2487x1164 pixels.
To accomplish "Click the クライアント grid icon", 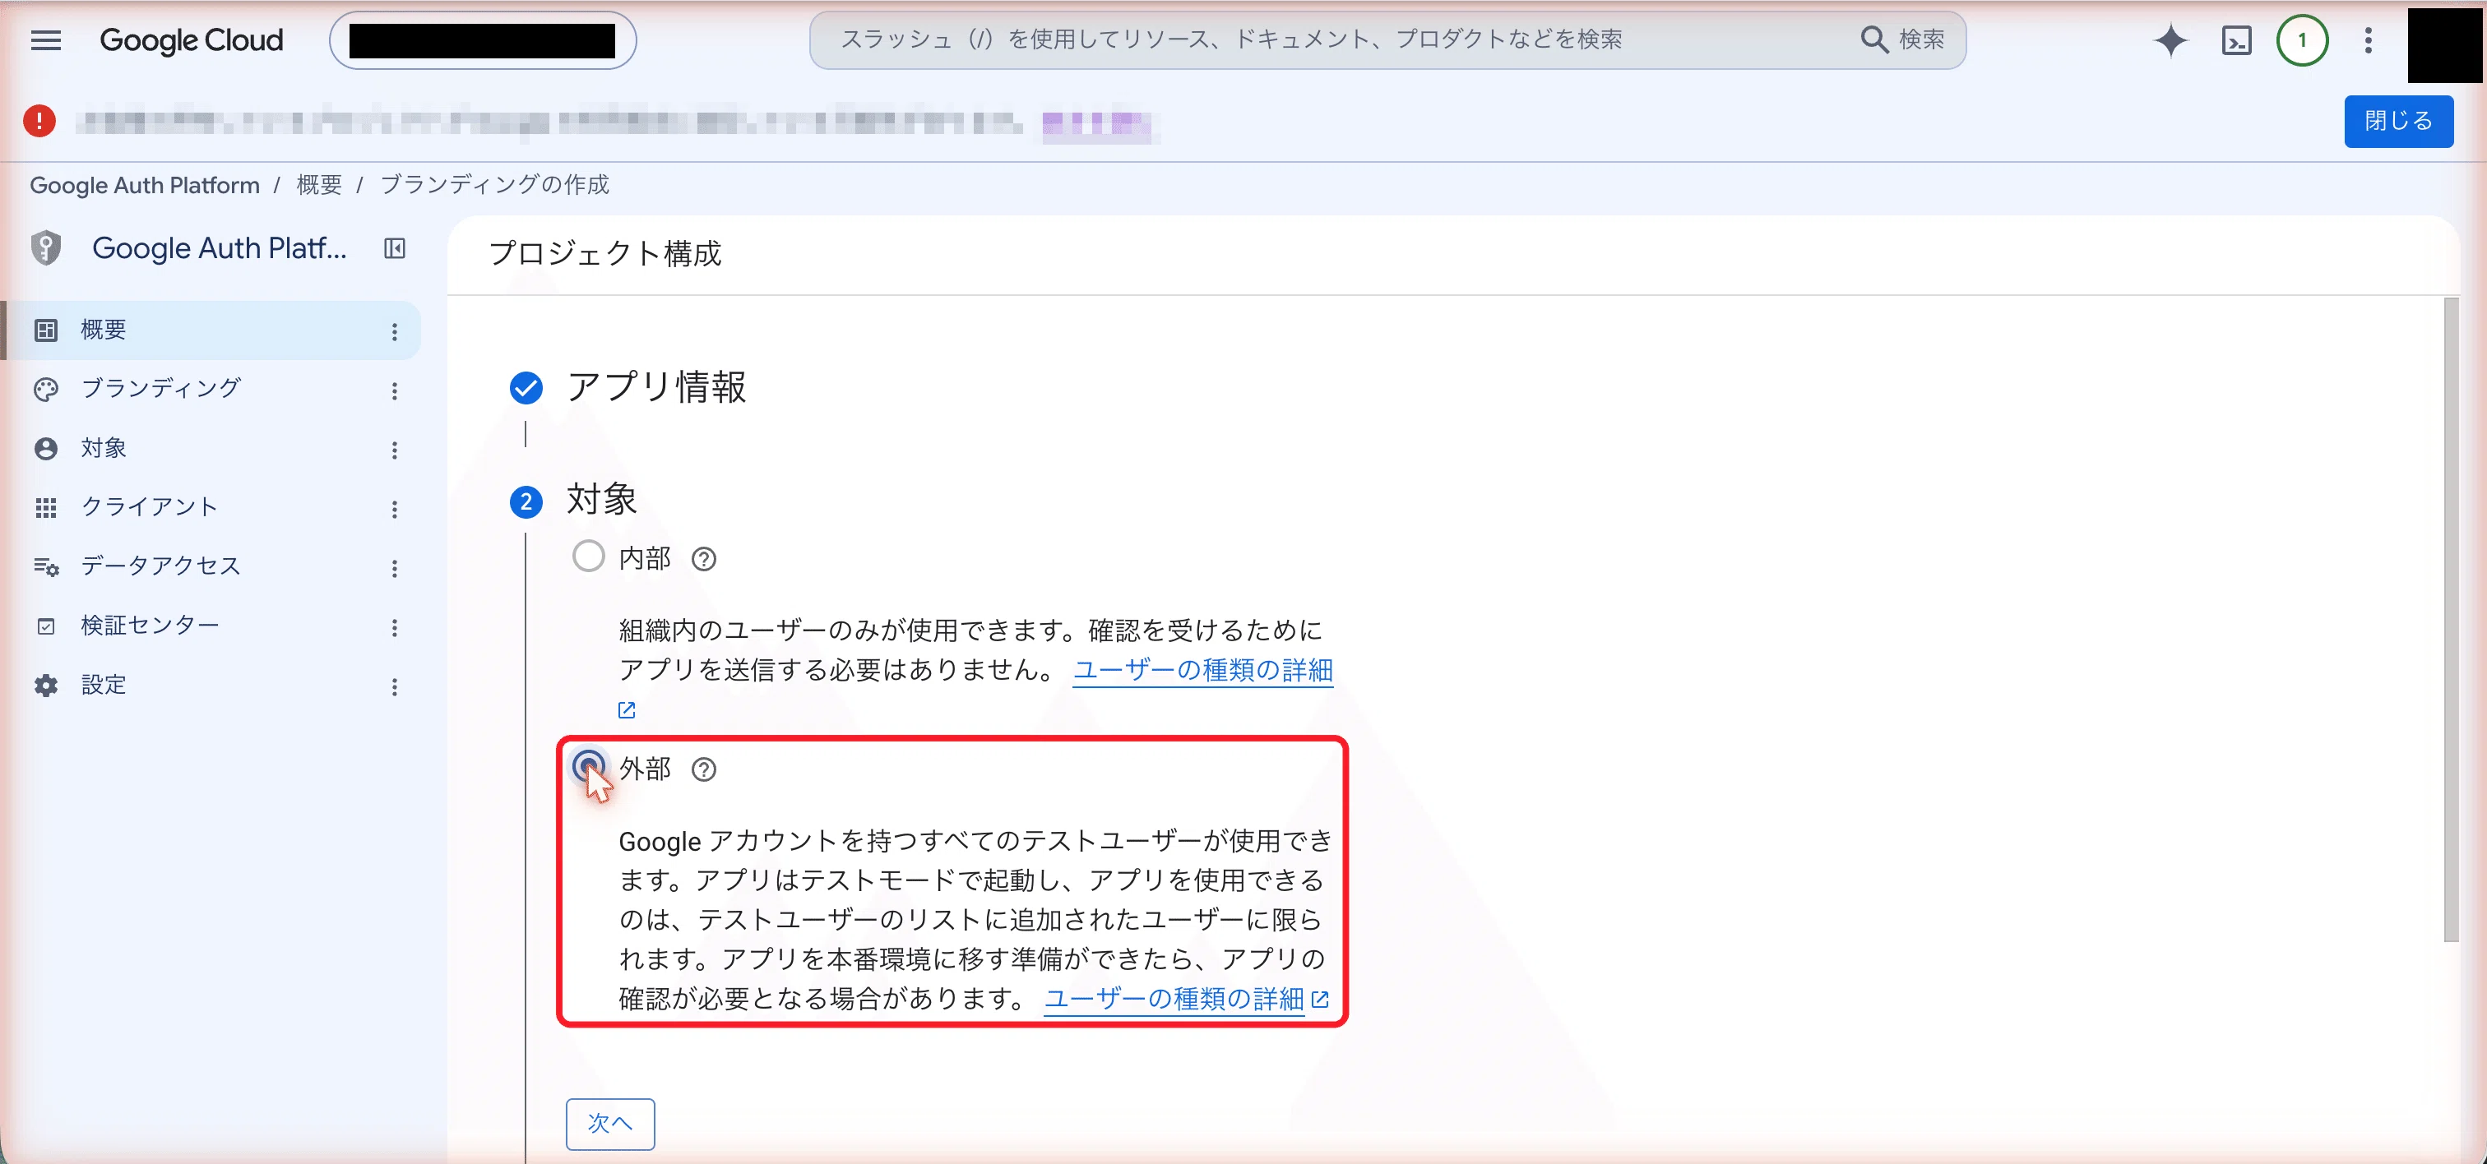I will (x=45, y=508).
